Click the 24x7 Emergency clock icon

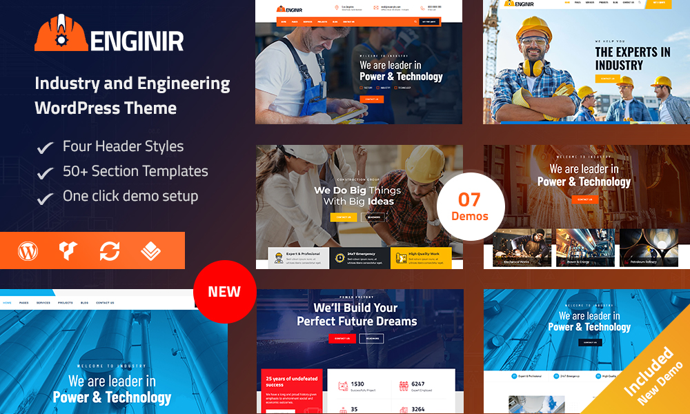coord(339,258)
